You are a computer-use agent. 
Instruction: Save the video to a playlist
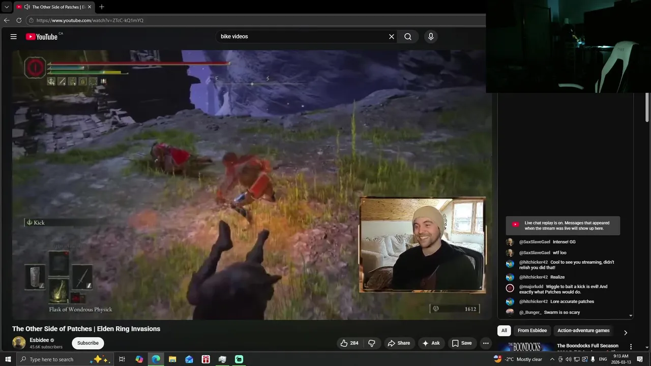tap(462, 343)
